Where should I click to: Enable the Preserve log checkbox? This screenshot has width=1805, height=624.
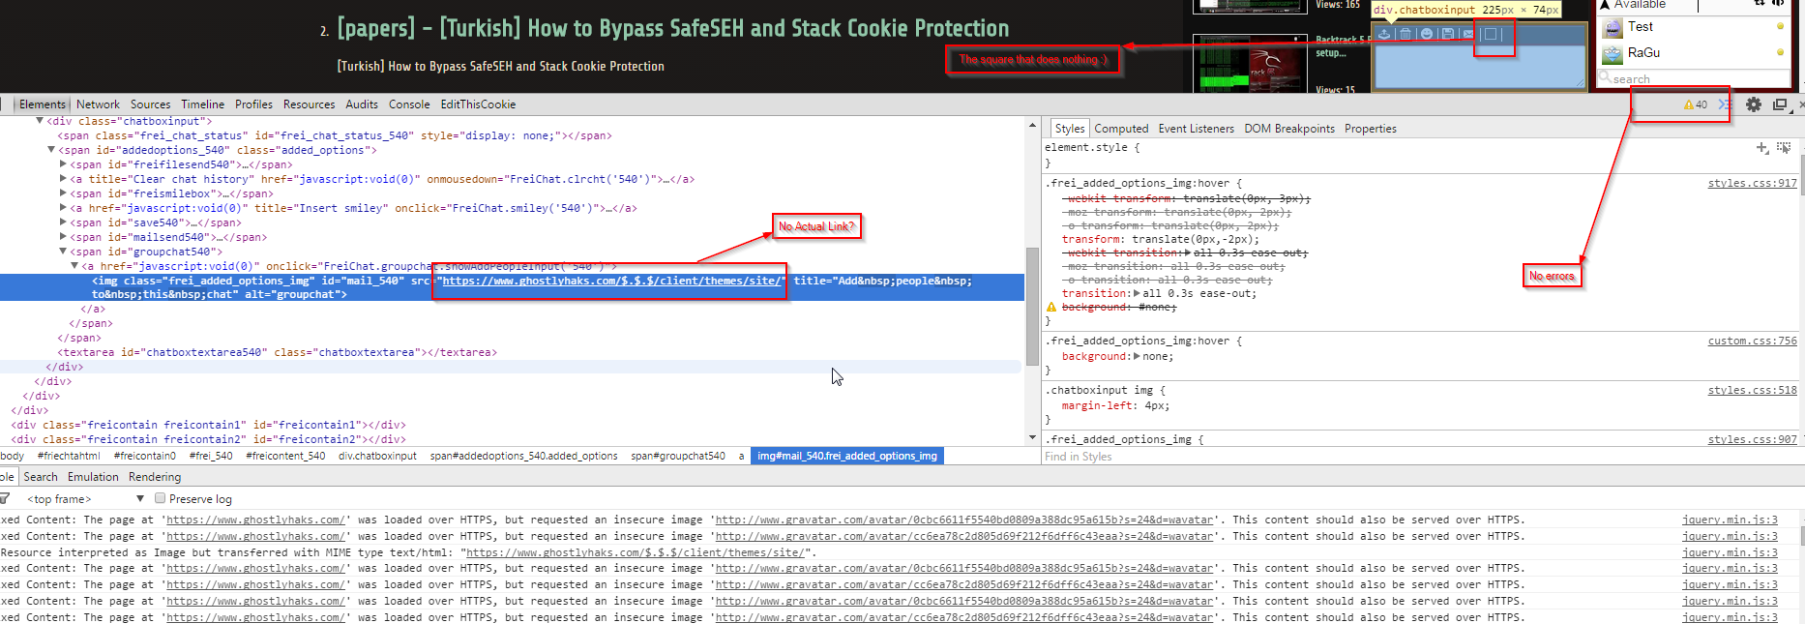click(161, 499)
